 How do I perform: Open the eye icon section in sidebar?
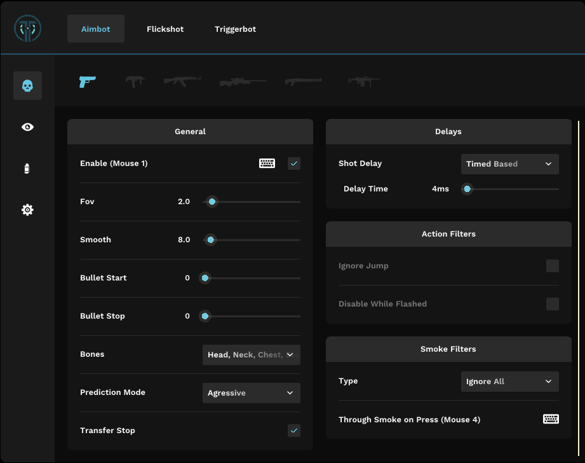(x=27, y=127)
